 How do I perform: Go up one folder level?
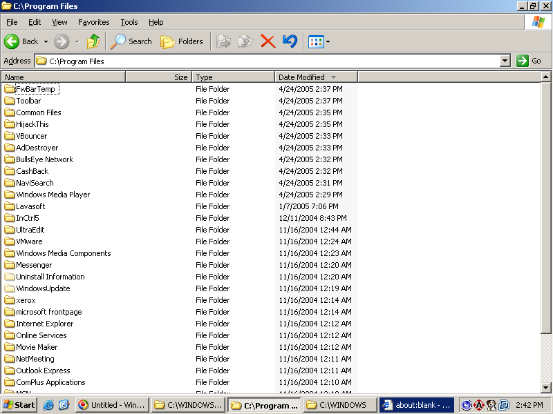[x=93, y=41]
